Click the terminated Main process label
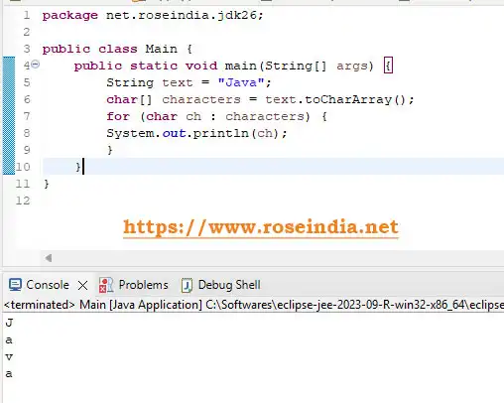The width and height of the screenshot is (504, 403). [x=103, y=305]
